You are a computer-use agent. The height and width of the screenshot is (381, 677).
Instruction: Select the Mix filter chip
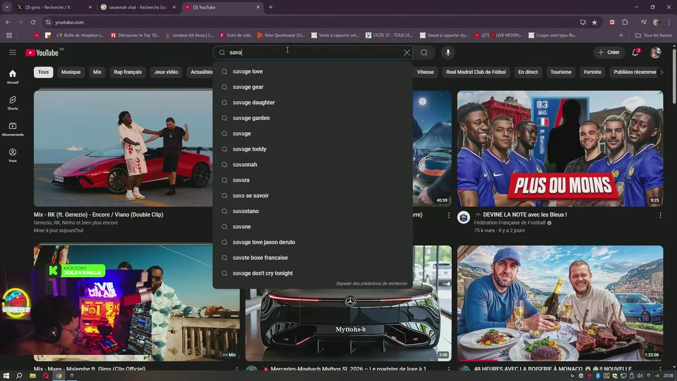click(x=97, y=72)
